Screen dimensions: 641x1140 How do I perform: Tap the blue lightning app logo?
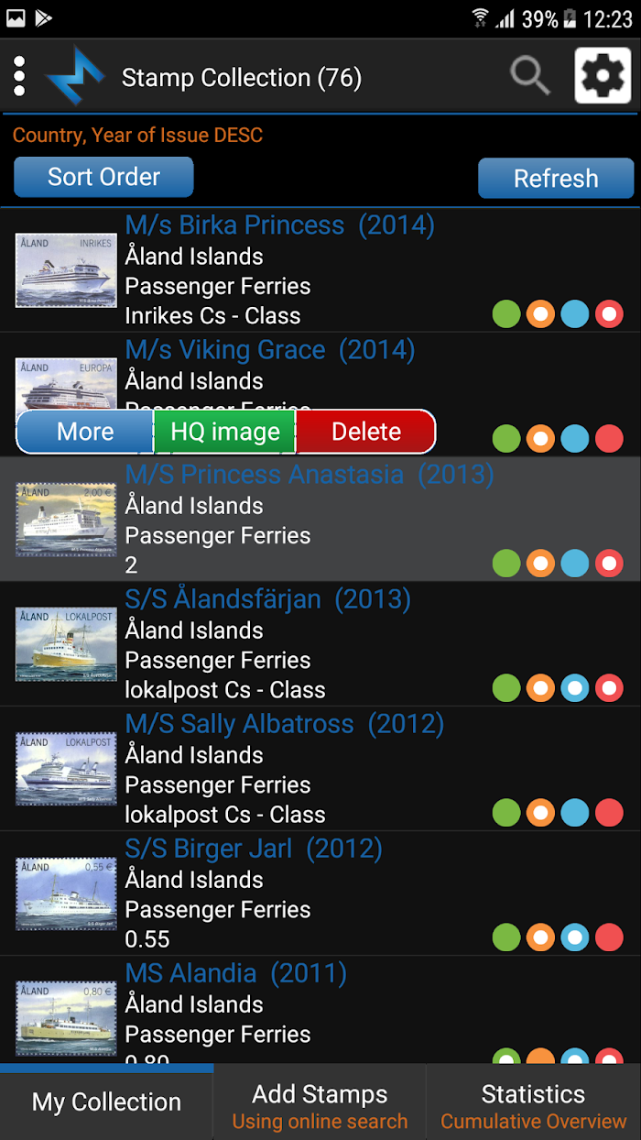pos(75,77)
